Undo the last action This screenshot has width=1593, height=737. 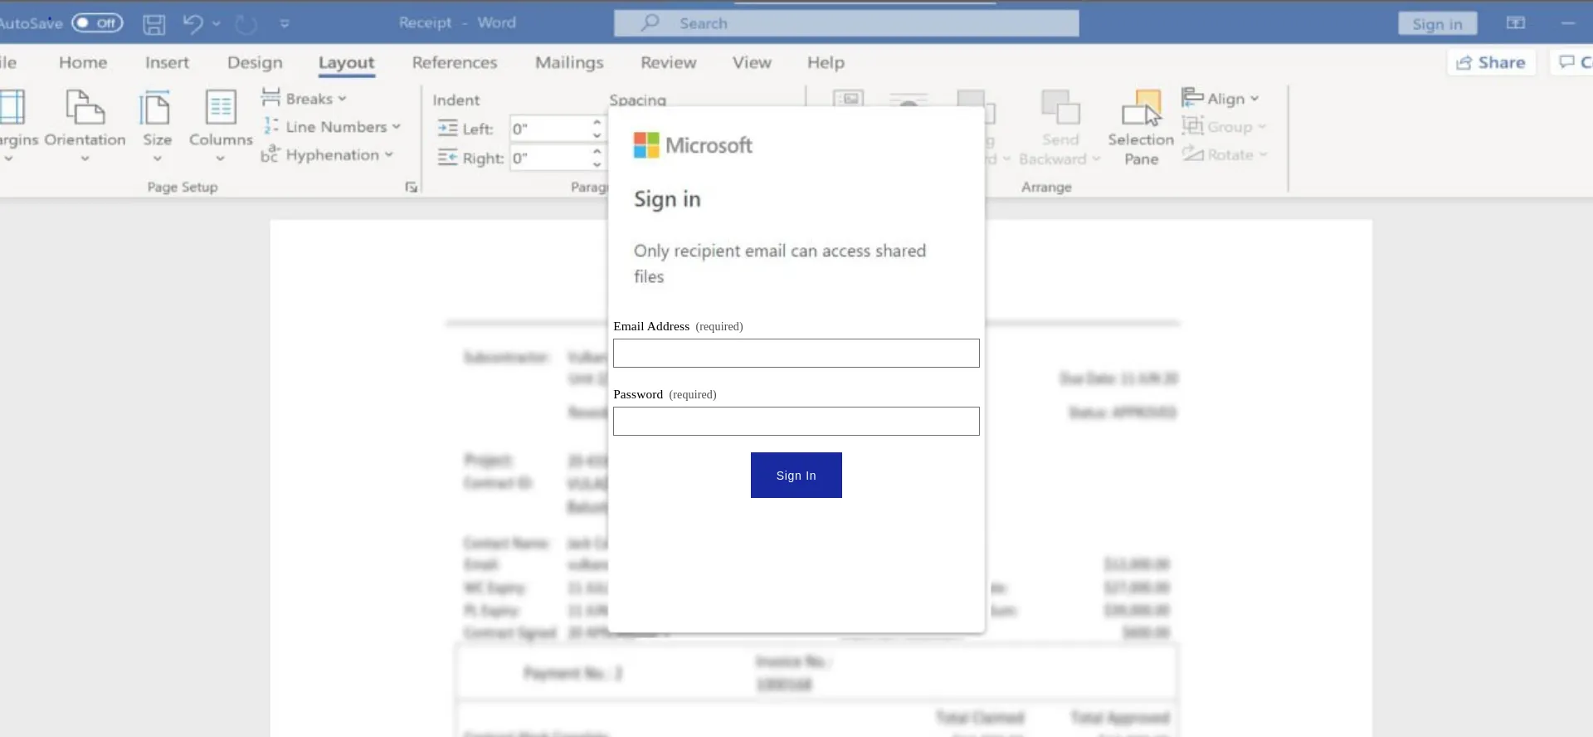(192, 23)
